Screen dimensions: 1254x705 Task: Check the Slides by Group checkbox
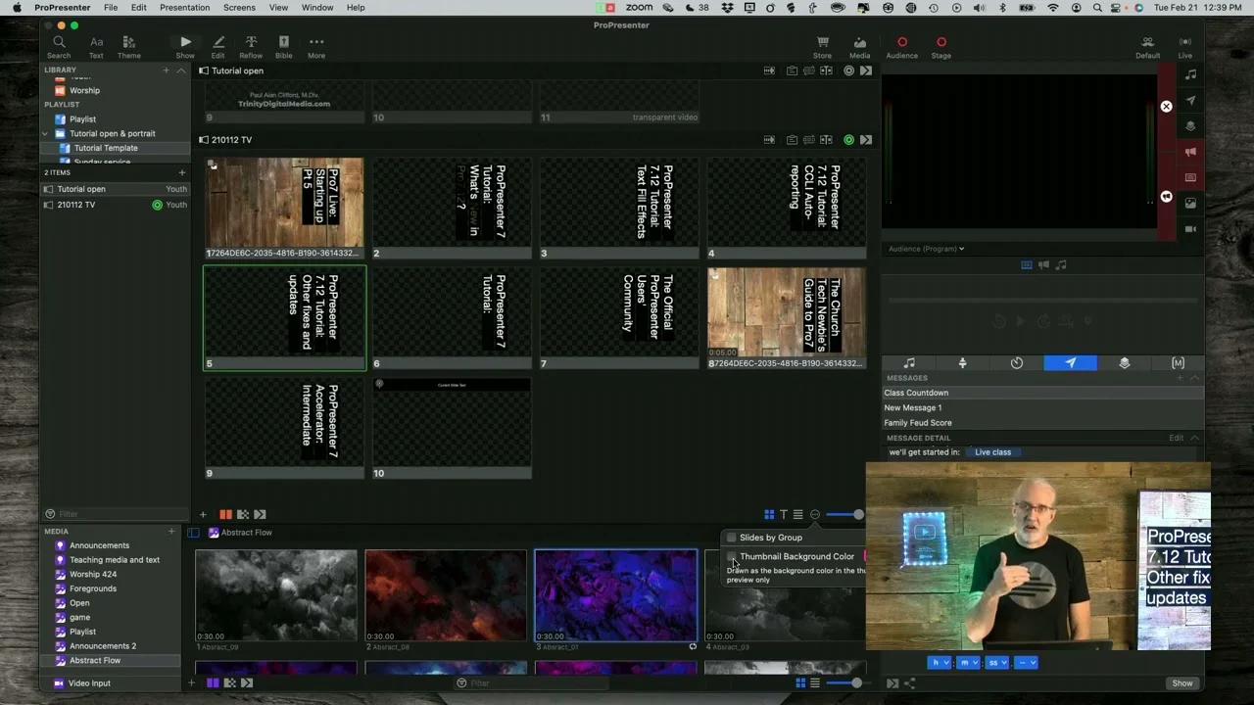(x=732, y=537)
